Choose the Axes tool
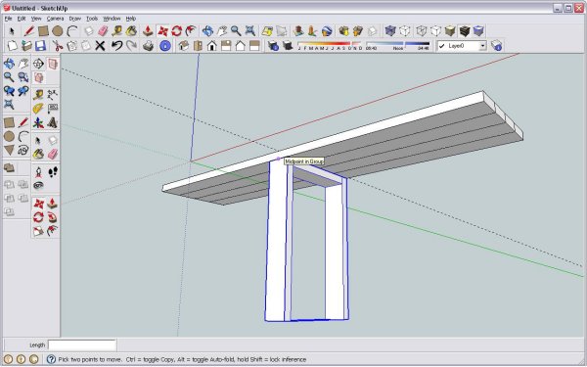 tap(38, 122)
